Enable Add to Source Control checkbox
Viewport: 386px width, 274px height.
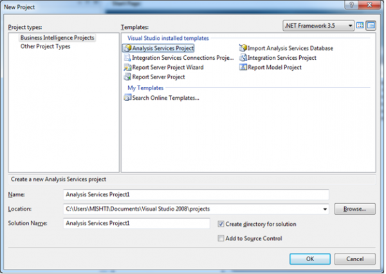click(x=221, y=239)
